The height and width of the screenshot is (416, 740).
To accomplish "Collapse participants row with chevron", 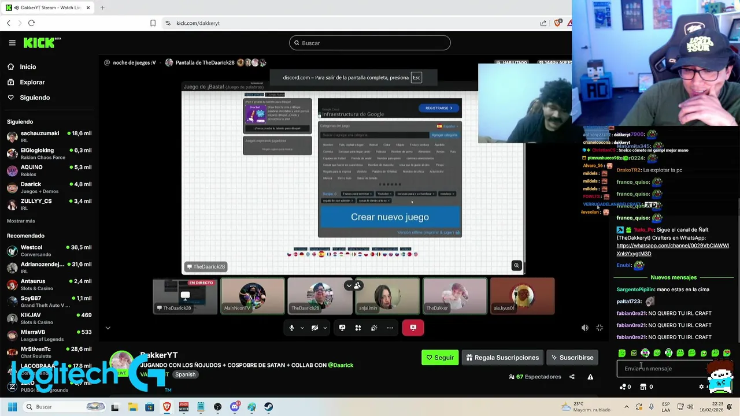I will [x=349, y=285].
